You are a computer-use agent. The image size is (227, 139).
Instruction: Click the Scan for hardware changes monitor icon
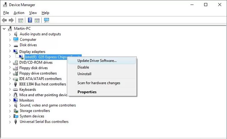click(47, 20)
